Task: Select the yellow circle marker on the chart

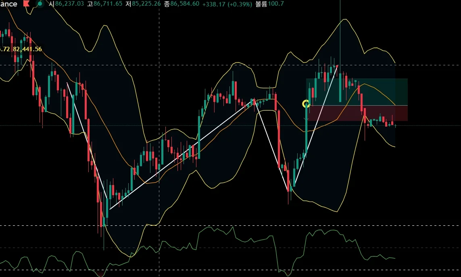Action: (x=306, y=104)
